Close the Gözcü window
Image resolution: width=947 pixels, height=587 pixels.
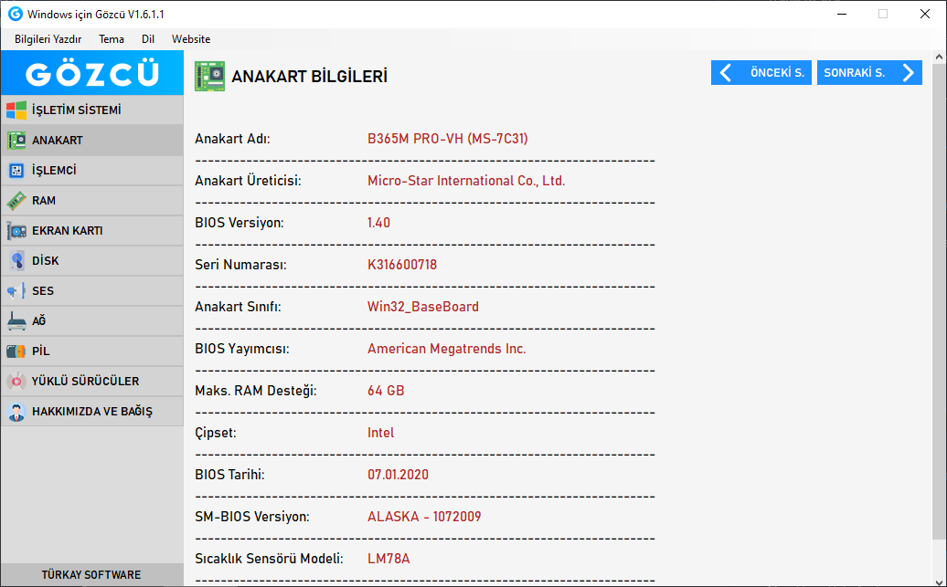925,14
